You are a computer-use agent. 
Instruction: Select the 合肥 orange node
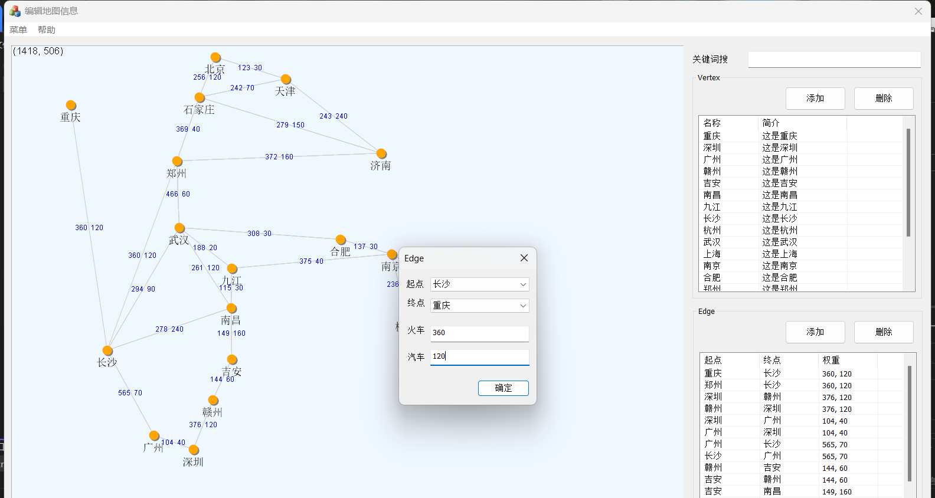point(341,240)
